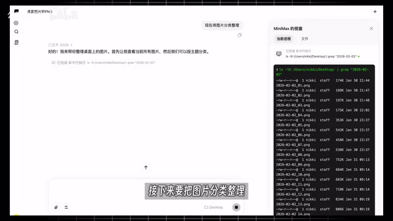Click the plus icon at top right
The width and height of the screenshot is (393, 221).
375,12
